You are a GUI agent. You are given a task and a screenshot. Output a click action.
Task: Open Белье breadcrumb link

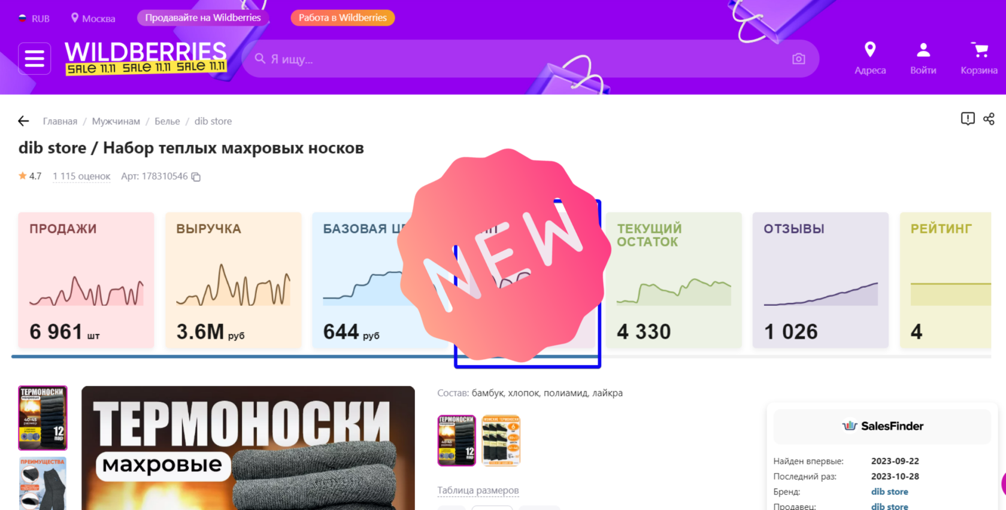[x=167, y=121]
